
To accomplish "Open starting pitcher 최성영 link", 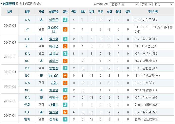I will (x=54, y=90).
